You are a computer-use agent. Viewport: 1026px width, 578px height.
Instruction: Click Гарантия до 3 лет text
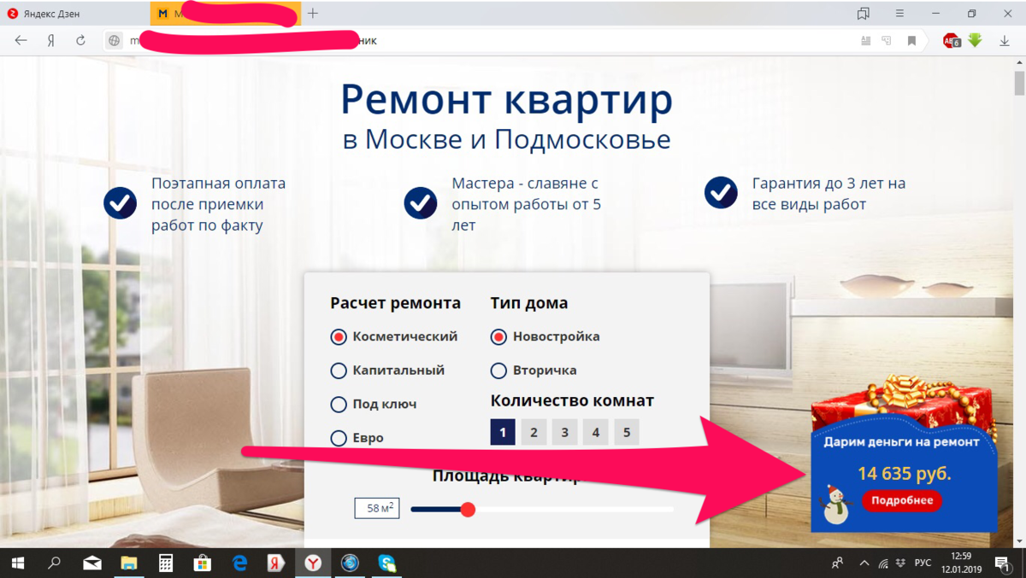click(x=828, y=194)
